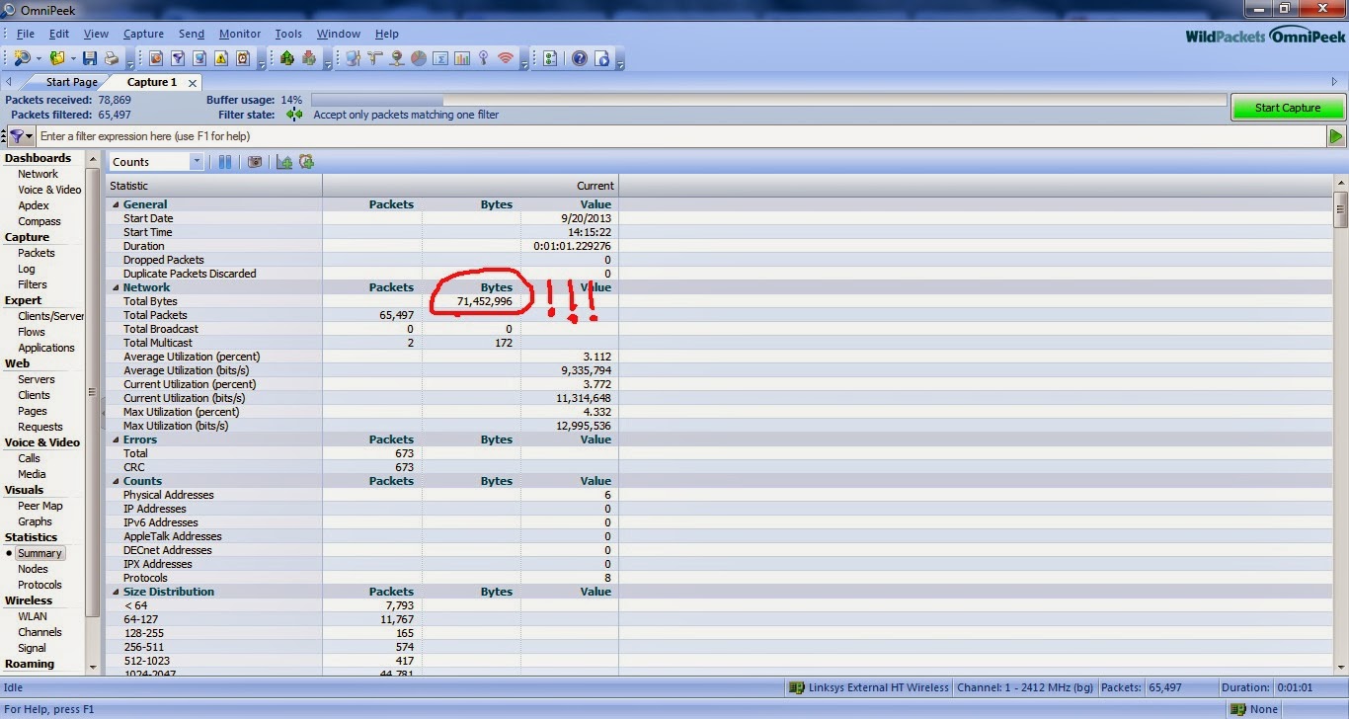Click the New Capture magnifier icon
1349x719 pixels.
coord(22,58)
